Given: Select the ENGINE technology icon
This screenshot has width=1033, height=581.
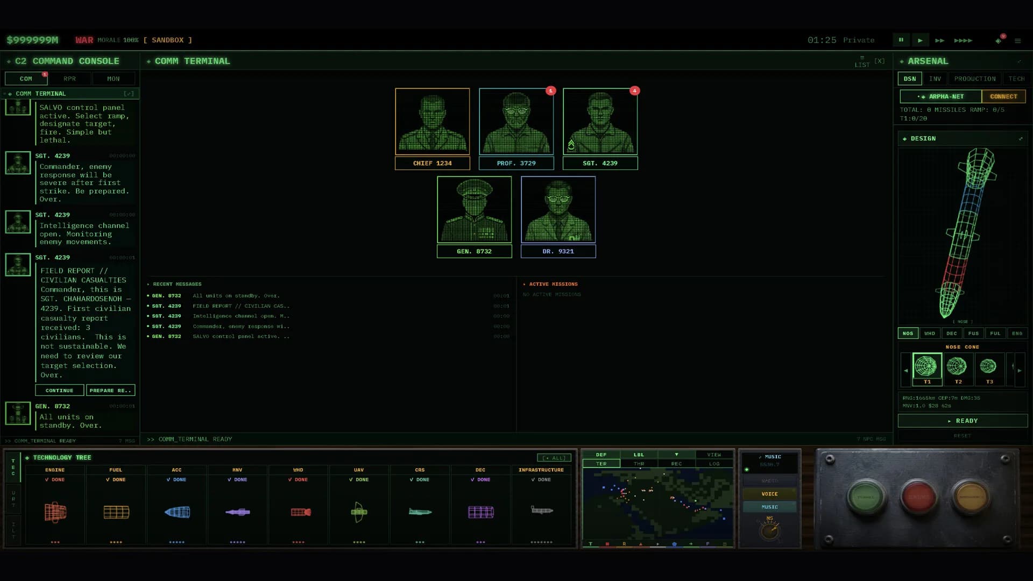Looking at the screenshot, I should click(x=55, y=512).
